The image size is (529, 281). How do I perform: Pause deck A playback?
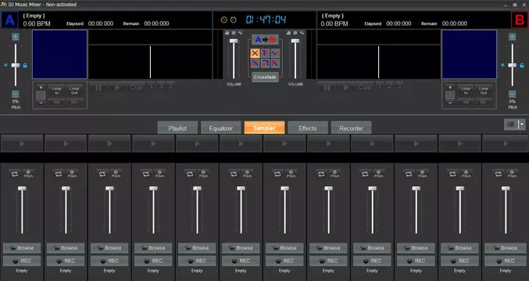tap(98, 87)
